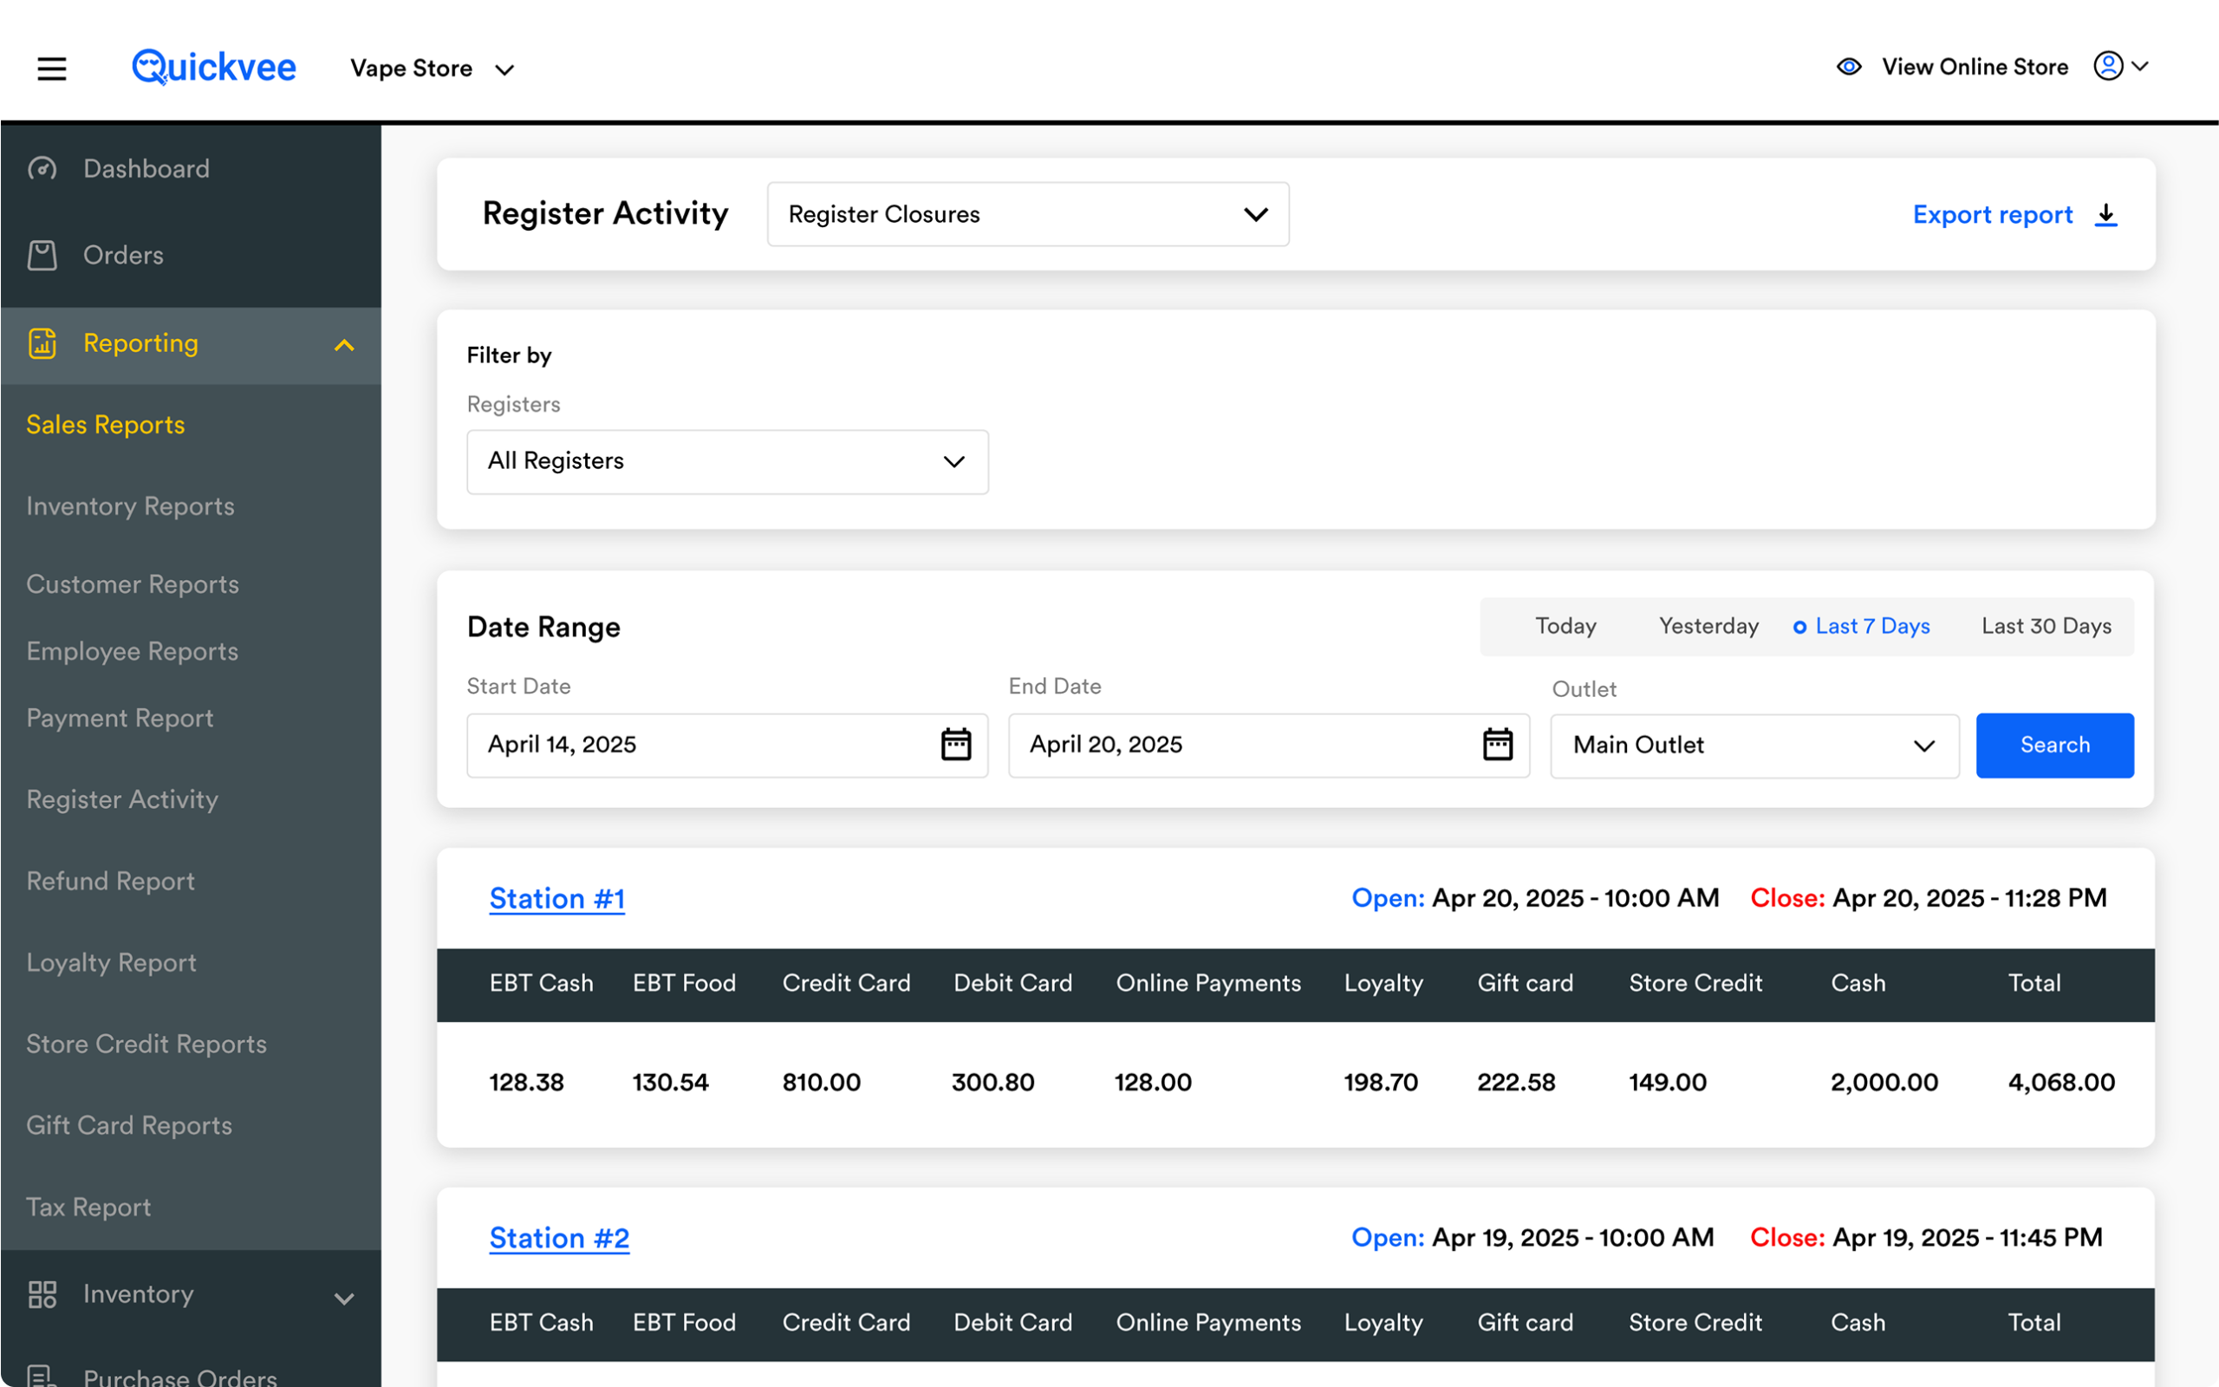The width and height of the screenshot is (2219, 1387).
Task: Collapse the Reporting sidebar section
Action: point(344,345)
